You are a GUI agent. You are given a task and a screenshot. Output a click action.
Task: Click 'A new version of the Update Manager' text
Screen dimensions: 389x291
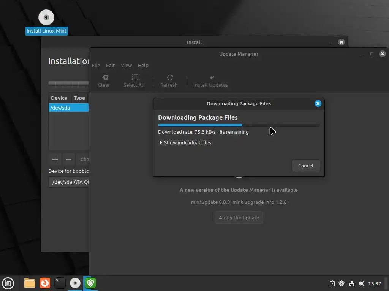point(239,190)
